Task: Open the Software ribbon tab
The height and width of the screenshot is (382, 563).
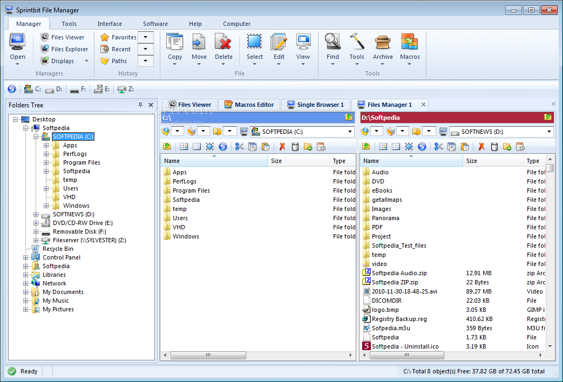Action: pyautogui.click(x=155, y=24)
